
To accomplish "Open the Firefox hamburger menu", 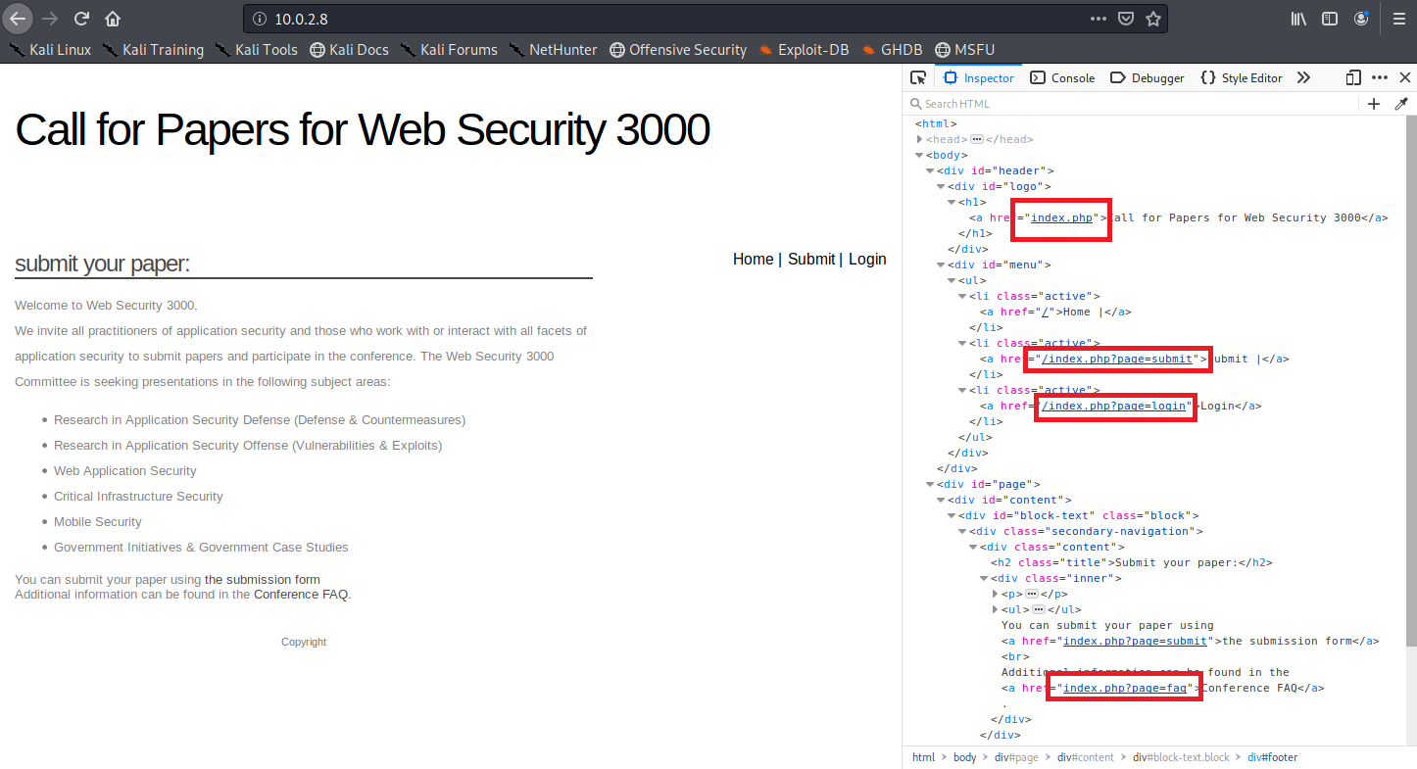I will pyautogui.click(x=1398, y=19).
